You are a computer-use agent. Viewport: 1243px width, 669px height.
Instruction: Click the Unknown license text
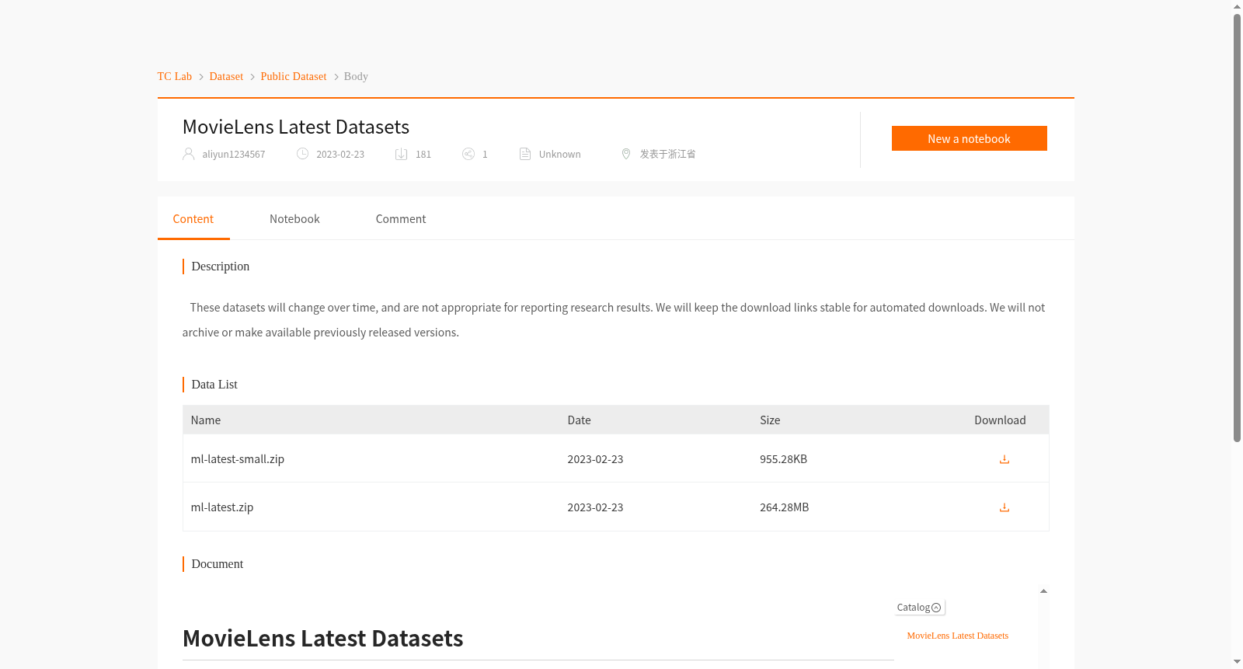coord(560,154)
